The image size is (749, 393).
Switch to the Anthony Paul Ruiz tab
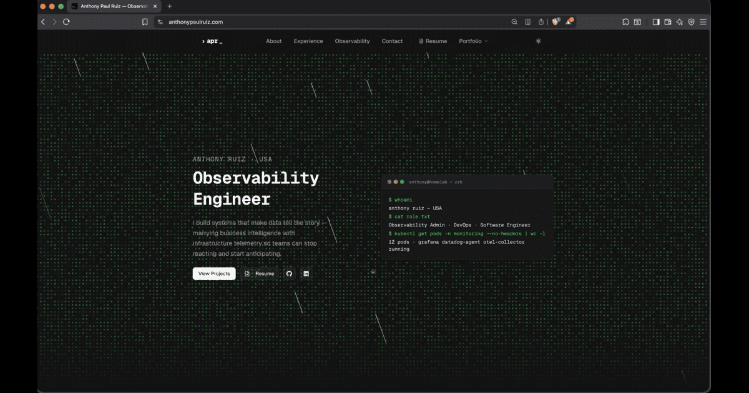click(x=112, y=6)
